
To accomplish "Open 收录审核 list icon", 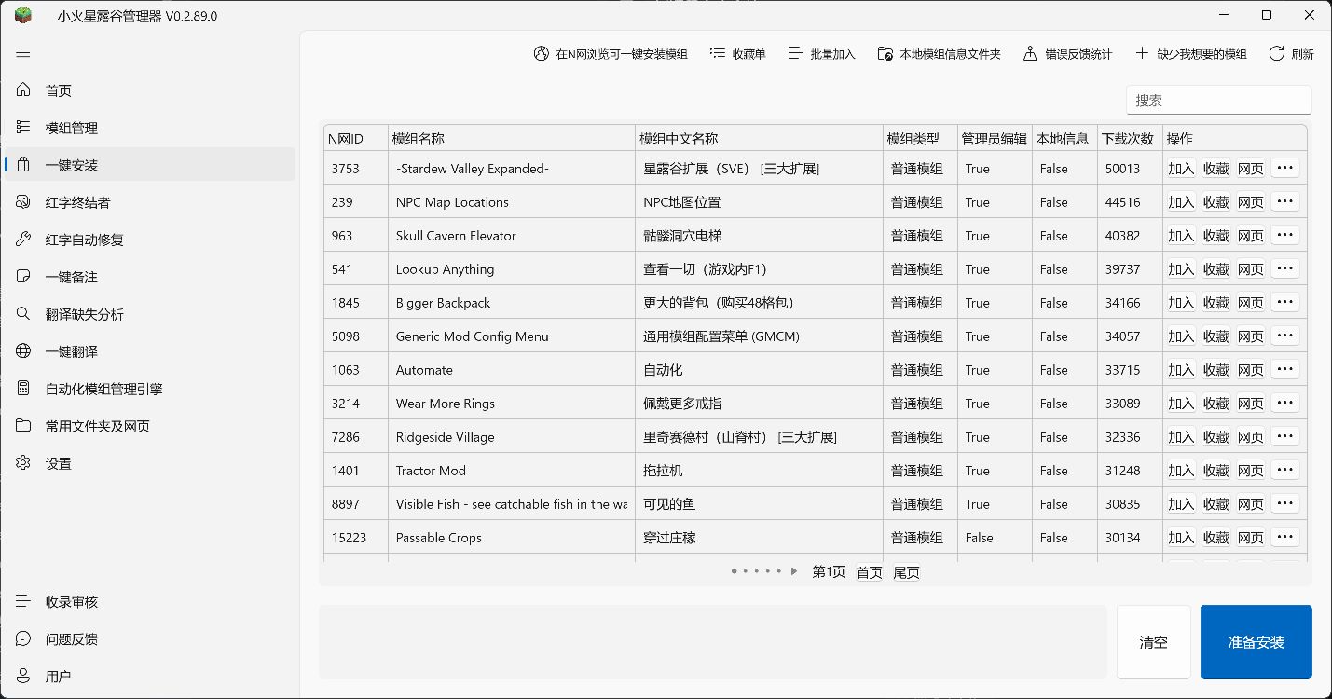I will click(23, 602).
